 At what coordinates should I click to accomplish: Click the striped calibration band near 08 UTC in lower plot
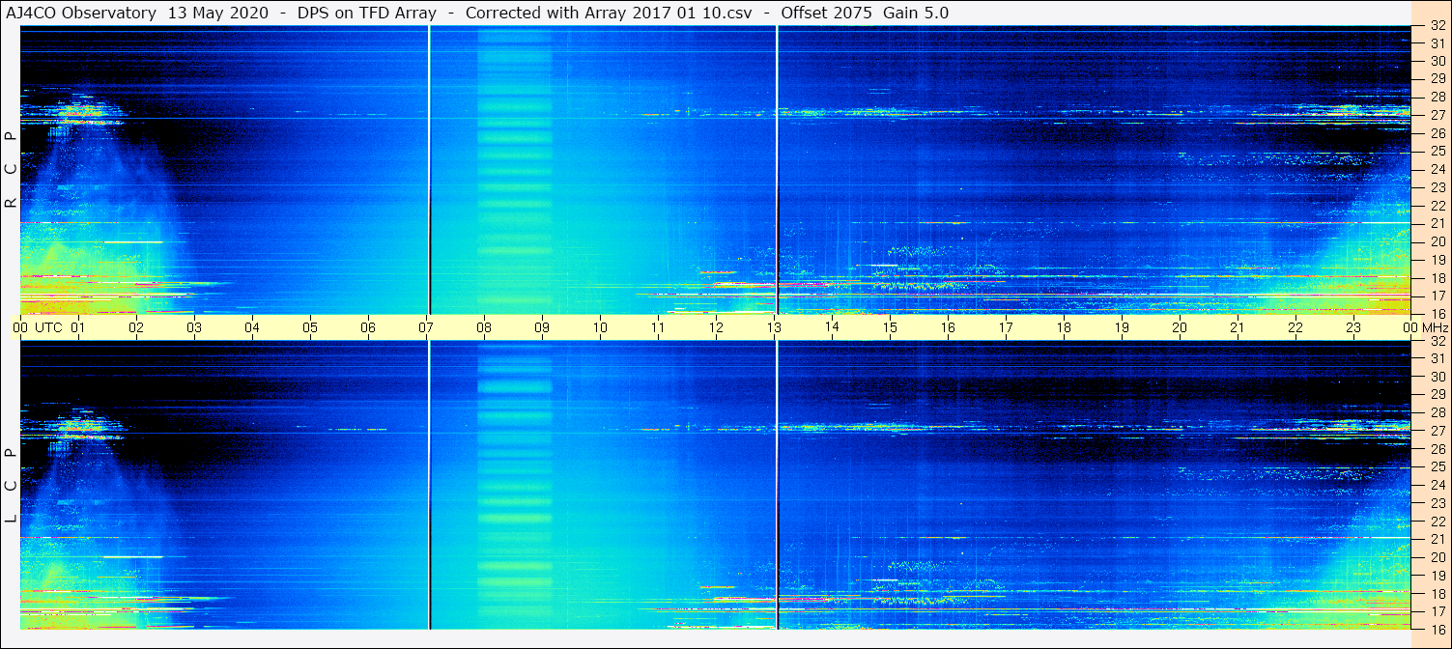pyautogui.click(x=514, y=485)
